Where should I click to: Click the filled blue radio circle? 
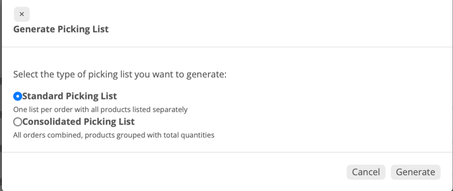coord(17,96)
